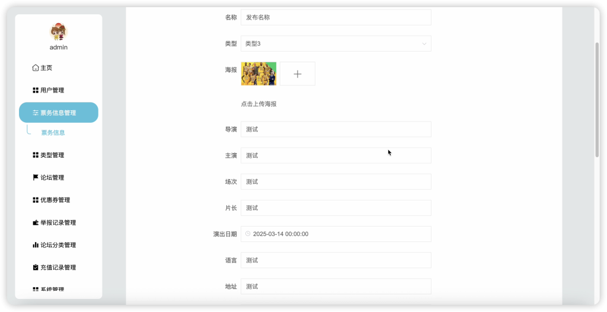
Task: Open the 类型 dropdown showing 类型3
Action: click(336, 44)
